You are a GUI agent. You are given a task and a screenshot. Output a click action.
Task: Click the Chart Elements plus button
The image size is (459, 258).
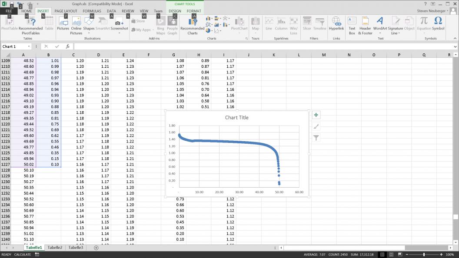point(316,115)
